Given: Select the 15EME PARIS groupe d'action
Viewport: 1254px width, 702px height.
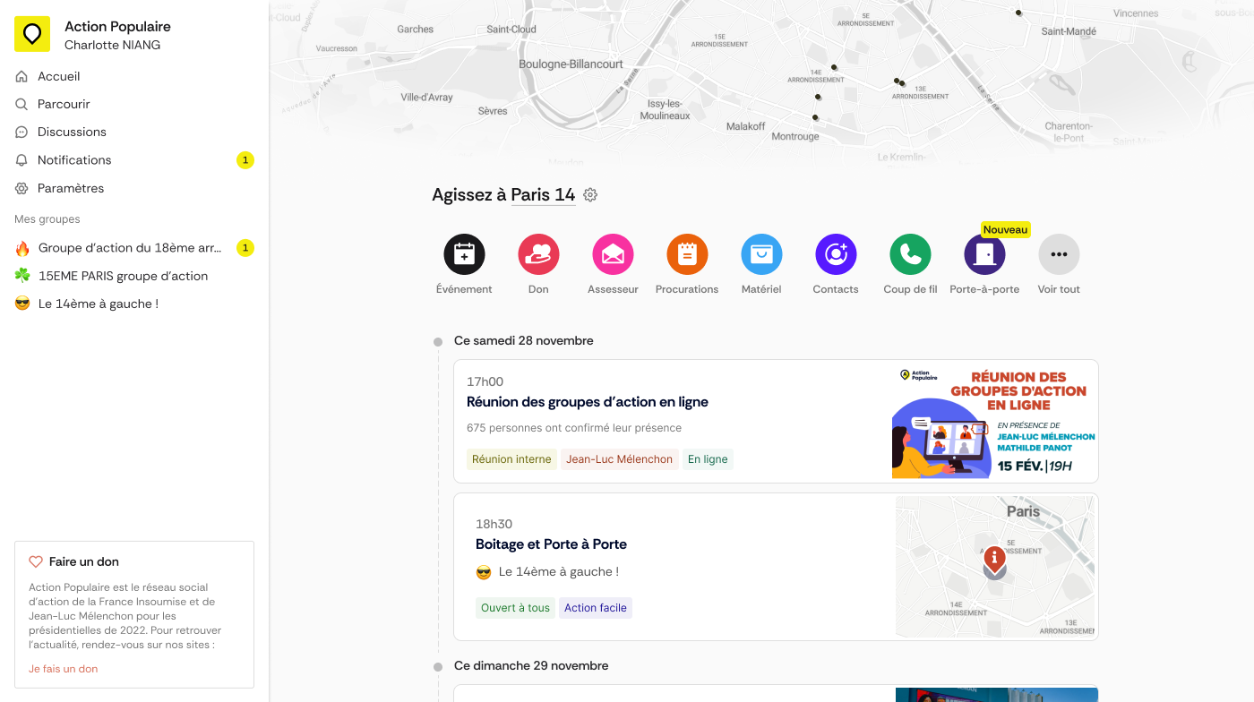Looking at the screenshot, I should click(x=123, y=276).
